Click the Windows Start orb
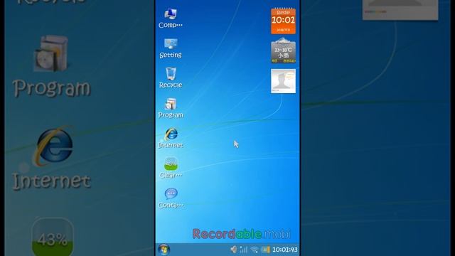The height and width of the screenshot is (256, 455). 164,250
